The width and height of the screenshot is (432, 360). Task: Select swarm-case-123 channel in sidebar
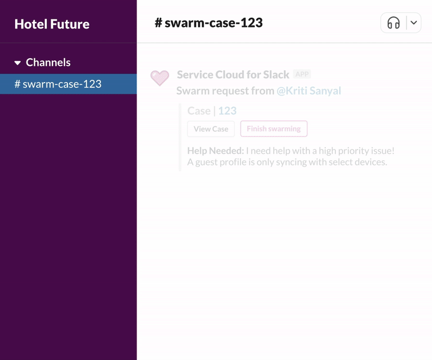58,84
